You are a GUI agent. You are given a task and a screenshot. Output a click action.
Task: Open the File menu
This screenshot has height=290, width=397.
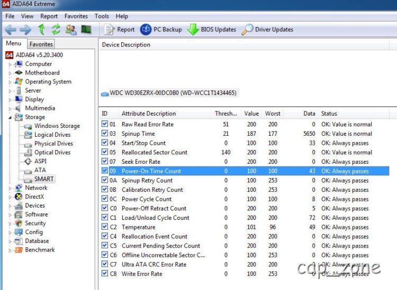pyautogui.click(x=10, y=16)
